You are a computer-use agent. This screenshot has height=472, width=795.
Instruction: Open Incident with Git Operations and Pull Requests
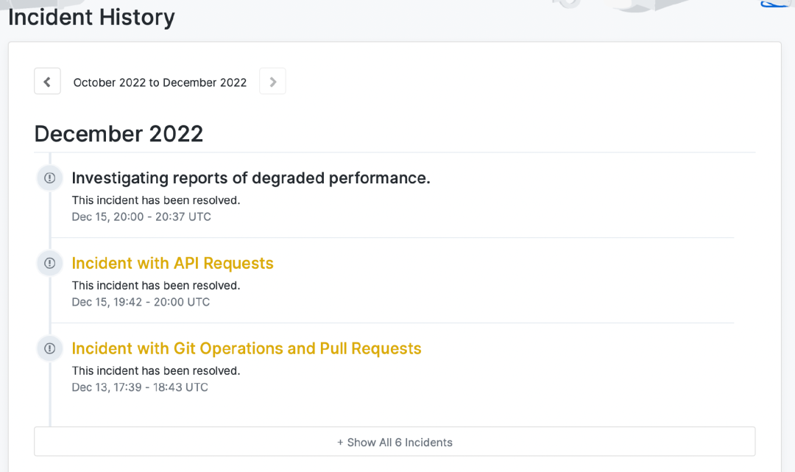point(246,349)
